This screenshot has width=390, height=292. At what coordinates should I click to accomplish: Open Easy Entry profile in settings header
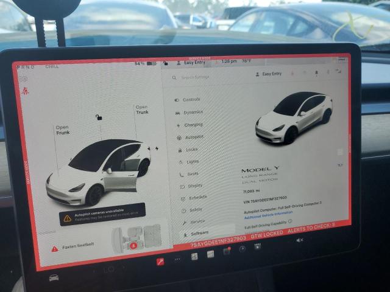tap(269, 74)
